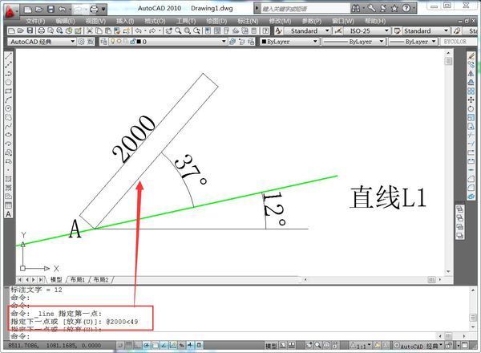The width and height of the screenshot is (481, 353).
Task: Open the 修改(M) menu
Action: (x=280, y=21)
